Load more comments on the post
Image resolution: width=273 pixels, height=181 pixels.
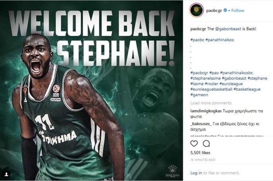coord(211,103)
